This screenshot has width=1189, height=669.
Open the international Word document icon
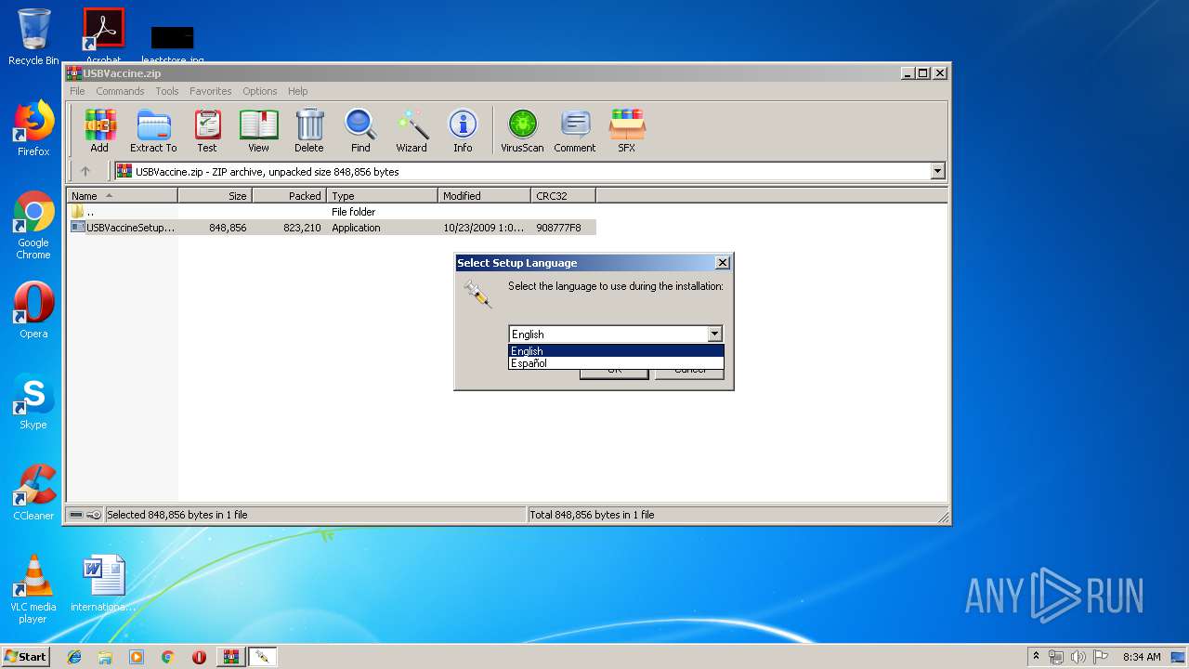coord(103,584)
